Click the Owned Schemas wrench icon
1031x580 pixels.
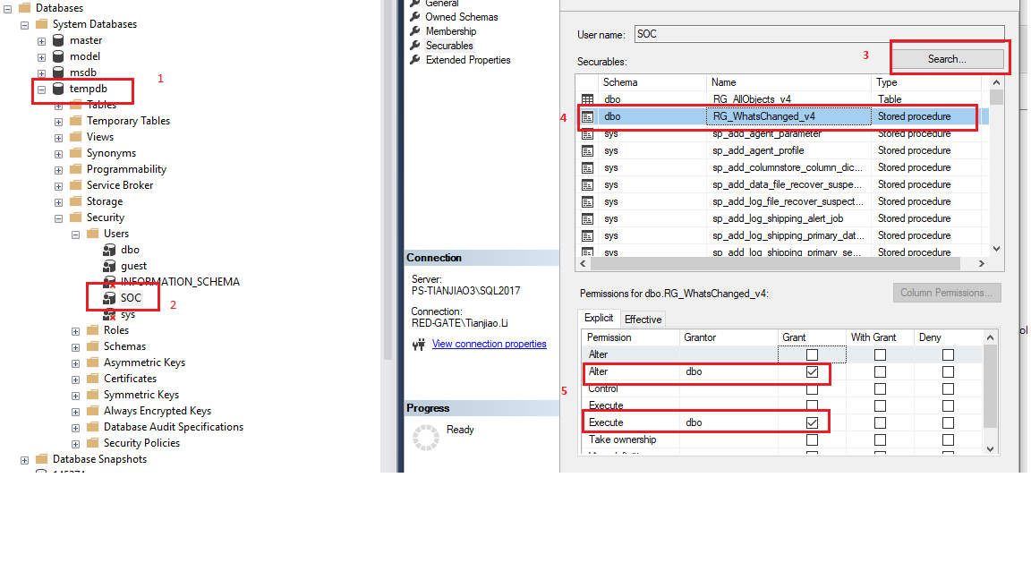415,16
